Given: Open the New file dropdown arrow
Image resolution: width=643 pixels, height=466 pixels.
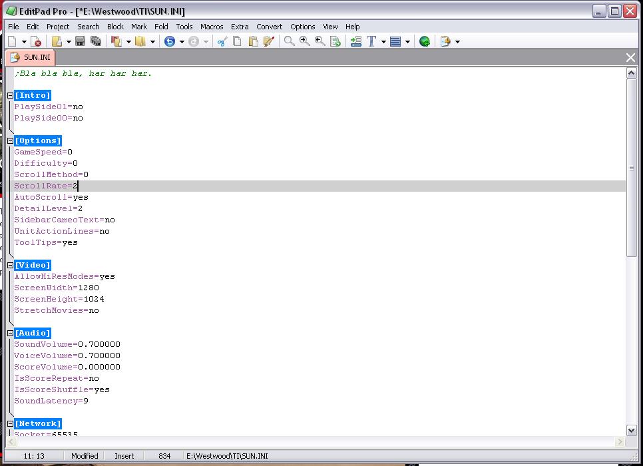Looking at the screenshot, I should coord(25,41).
